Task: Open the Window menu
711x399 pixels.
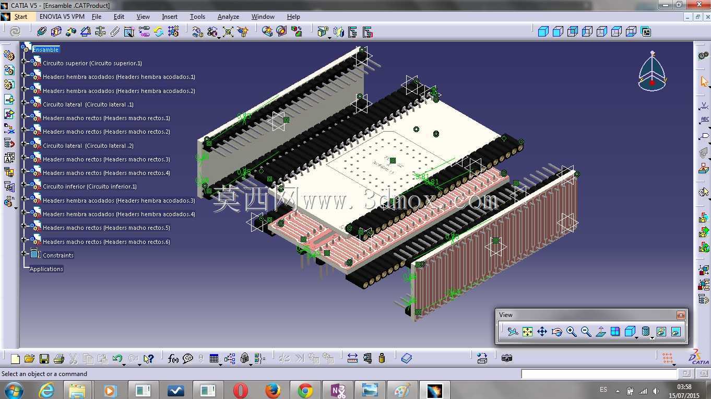Action: pyautogui.click(x=263, y=17)
